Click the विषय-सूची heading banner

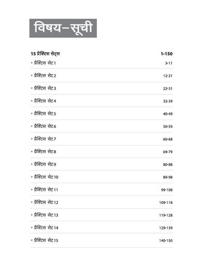63,28
